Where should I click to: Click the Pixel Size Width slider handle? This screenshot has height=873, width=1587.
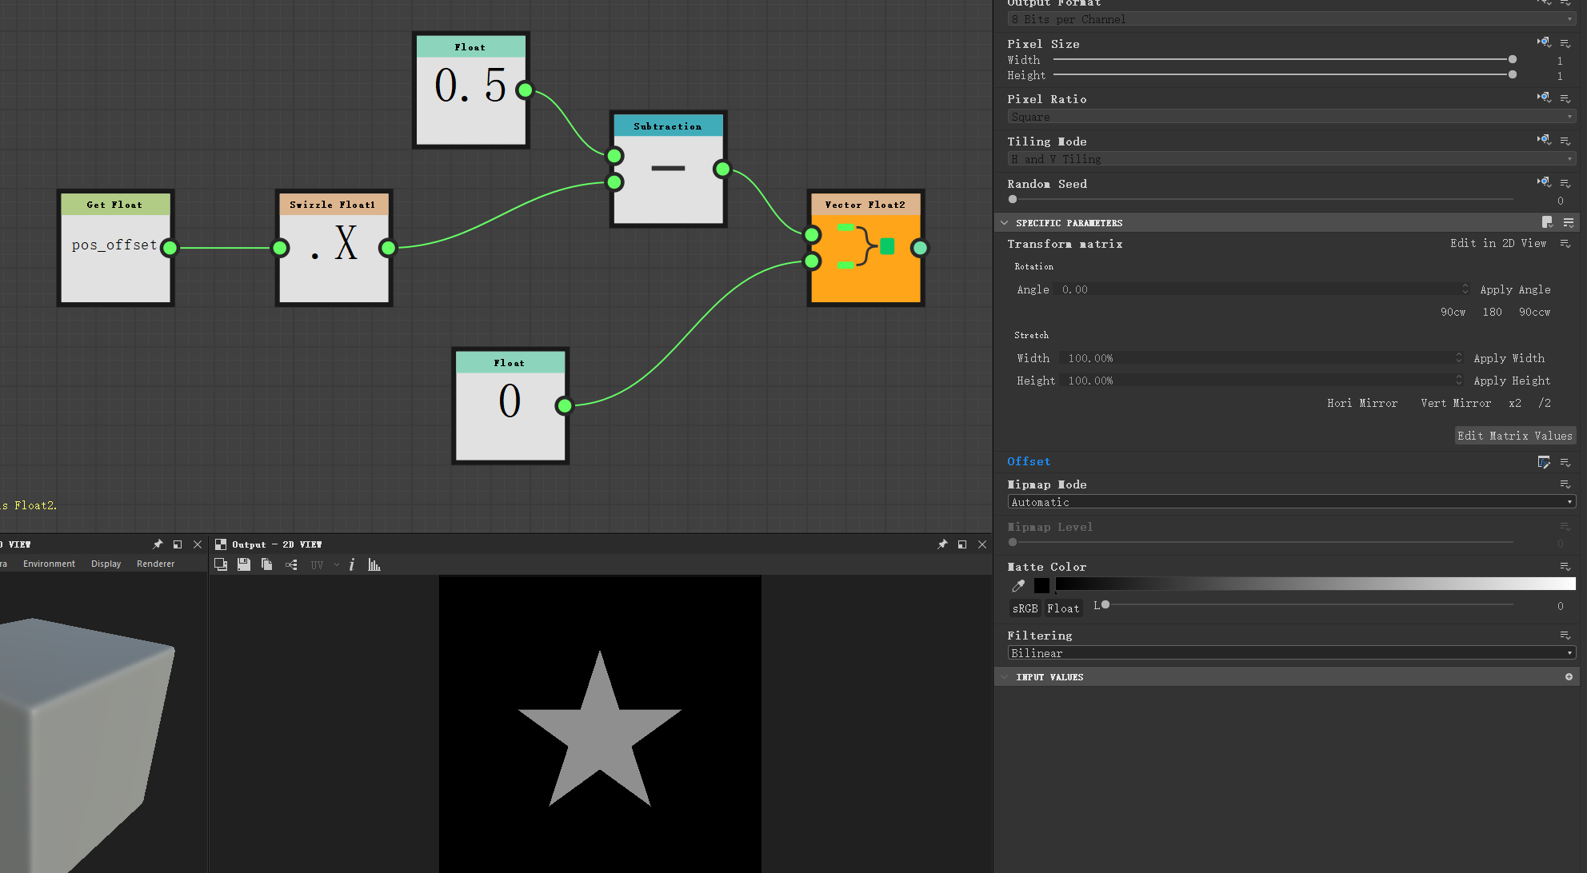(x=1512, y=59)
